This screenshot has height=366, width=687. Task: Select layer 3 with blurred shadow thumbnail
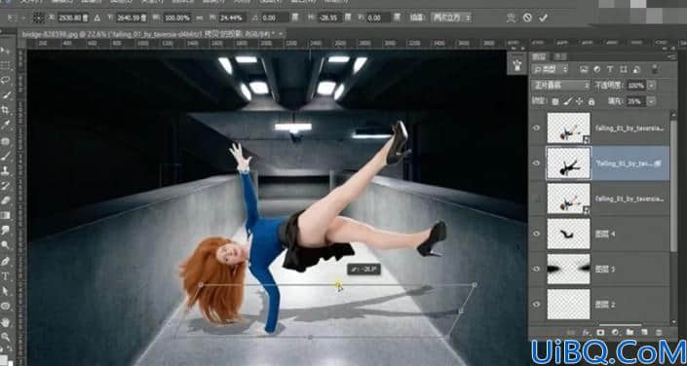[569, 269]
